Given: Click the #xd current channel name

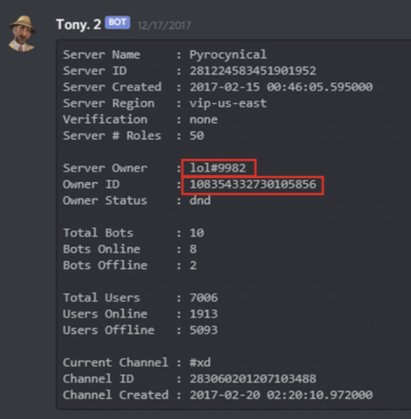Looking at the screenshot, I should coord(200,363).
